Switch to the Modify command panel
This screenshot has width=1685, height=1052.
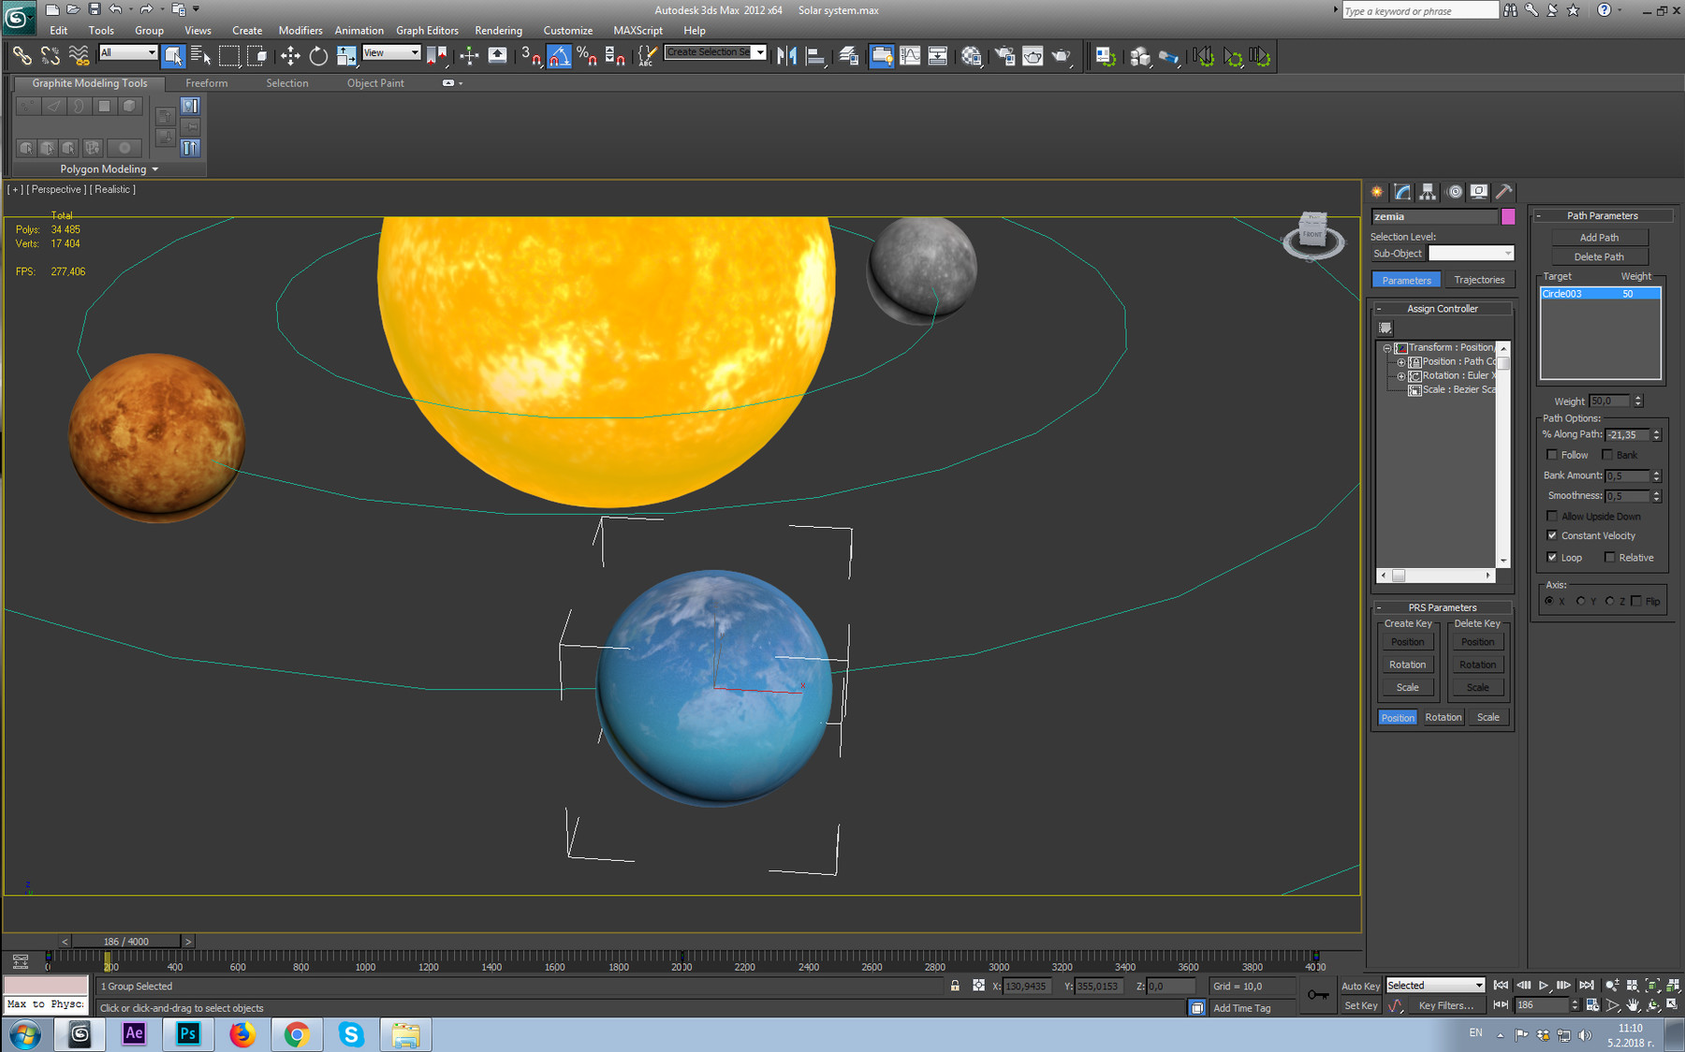click(x=1401, y=191)
